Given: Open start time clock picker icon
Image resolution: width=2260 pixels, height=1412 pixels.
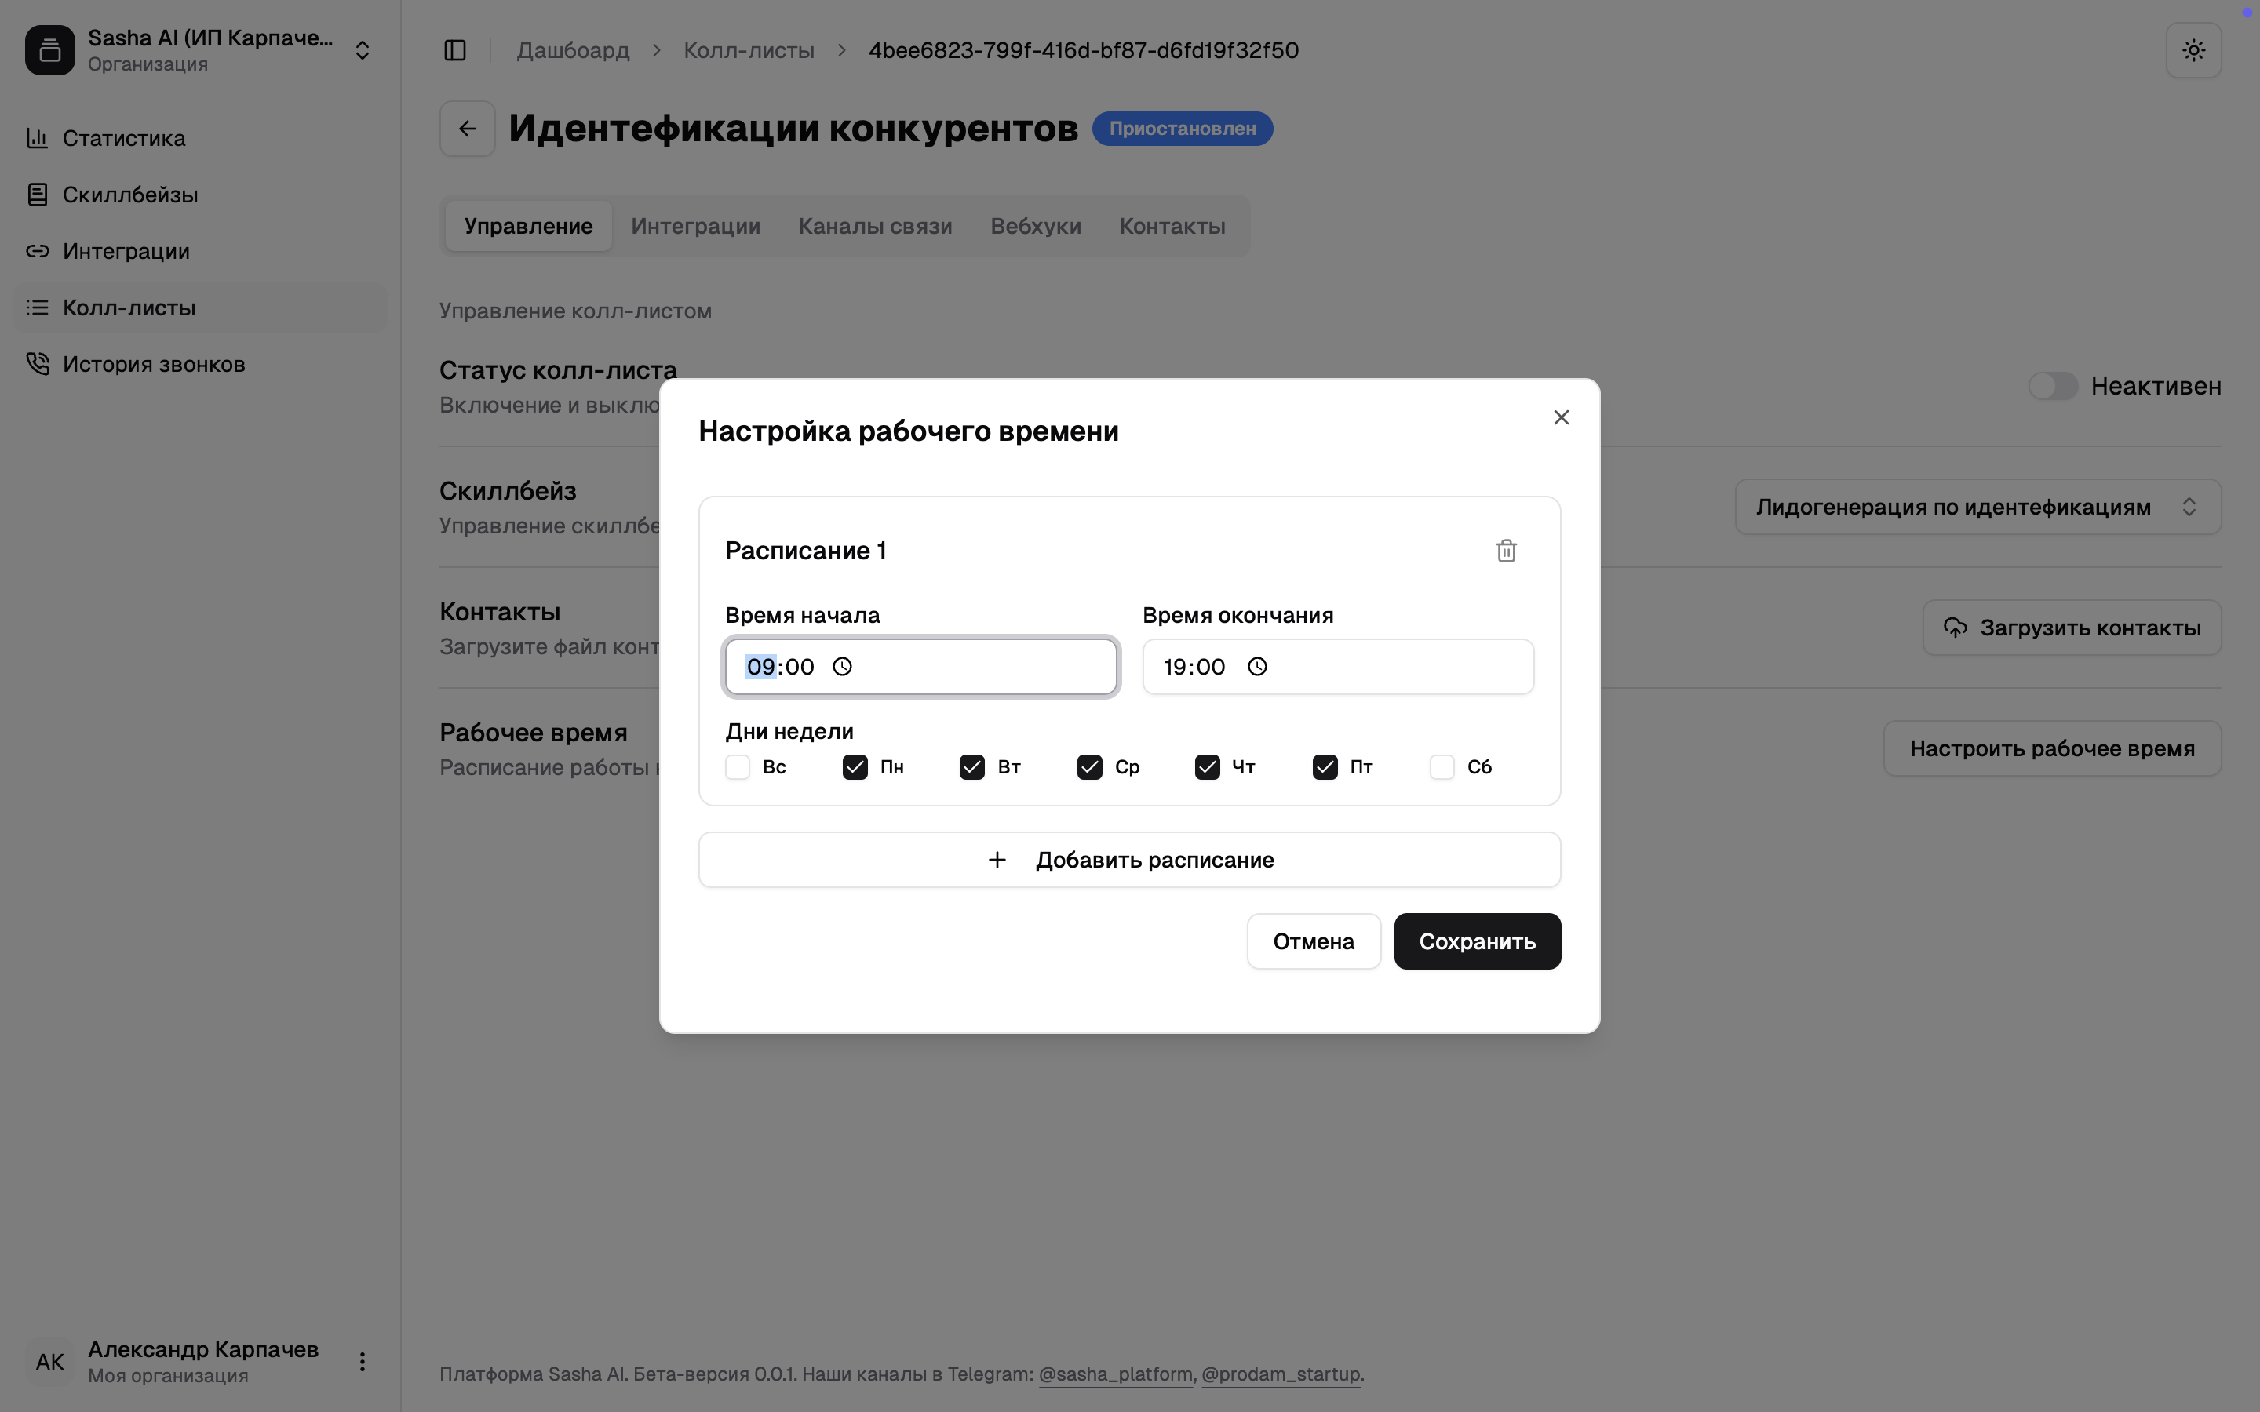Looking at the screenshot, I should click(842, 667).
